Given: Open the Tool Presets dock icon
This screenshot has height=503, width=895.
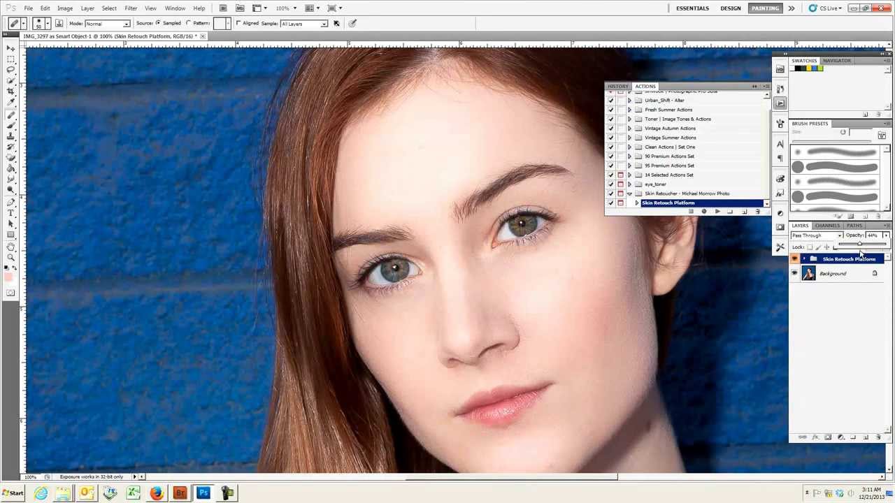Looking at the screenshot, I should click(780, 247).
